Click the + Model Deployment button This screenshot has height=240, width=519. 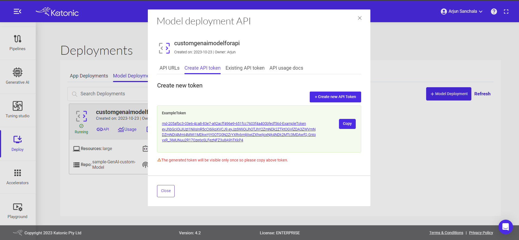point(449,94)
